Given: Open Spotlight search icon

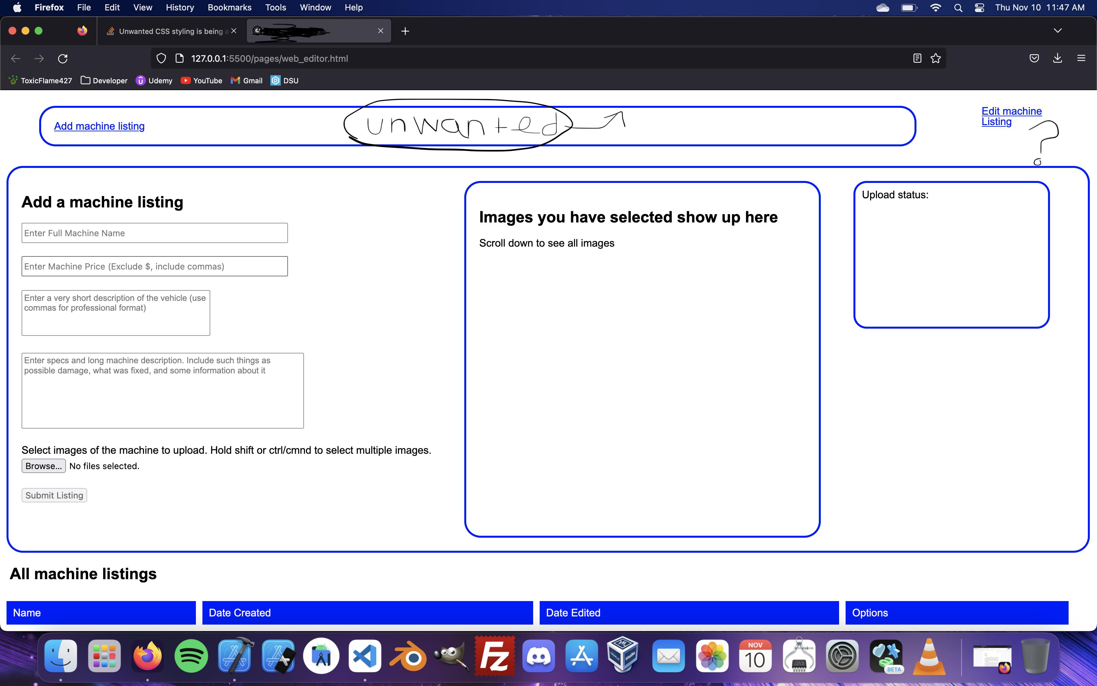Looking at the screenshot, I should 958,8.
